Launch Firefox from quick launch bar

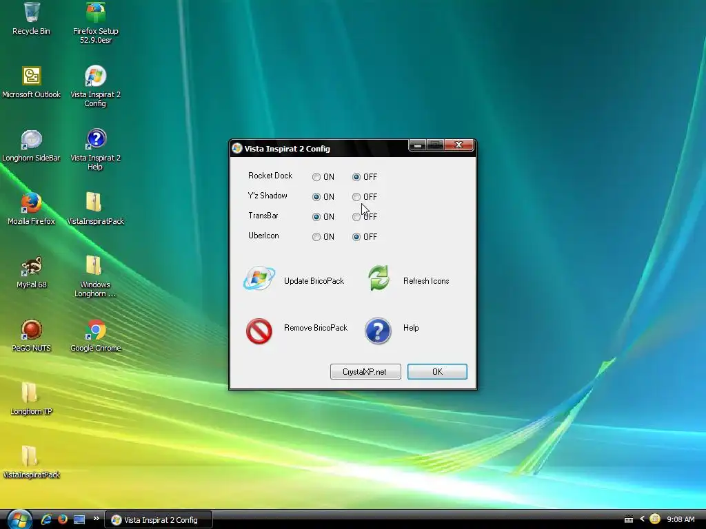63,519
